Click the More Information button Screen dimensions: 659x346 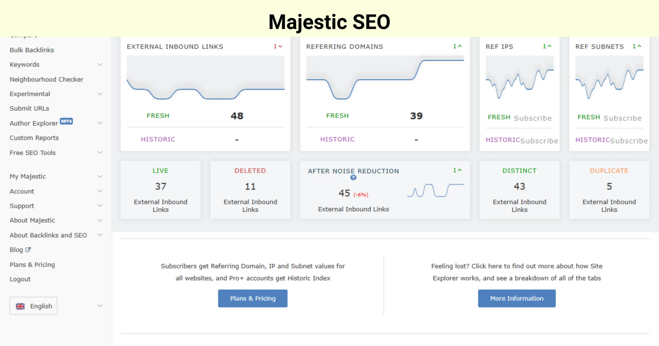coord(517,298)
